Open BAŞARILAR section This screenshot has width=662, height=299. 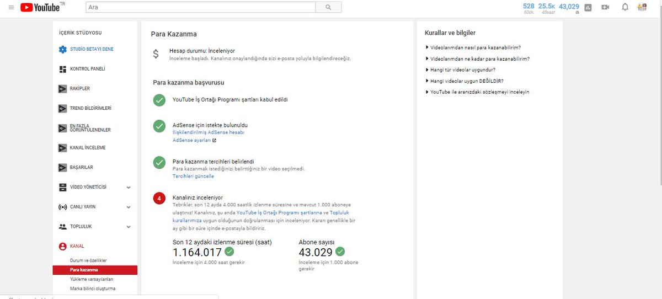82,167
